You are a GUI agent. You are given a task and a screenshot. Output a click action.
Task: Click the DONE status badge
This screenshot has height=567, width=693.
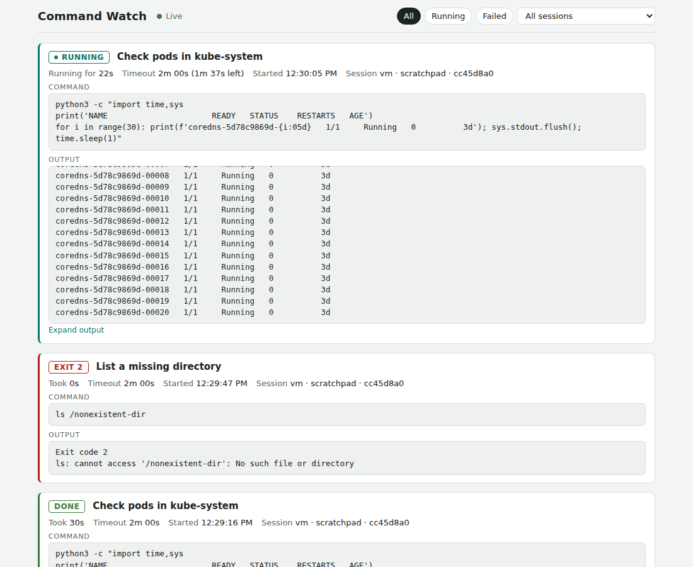click(x=67, y=507)
